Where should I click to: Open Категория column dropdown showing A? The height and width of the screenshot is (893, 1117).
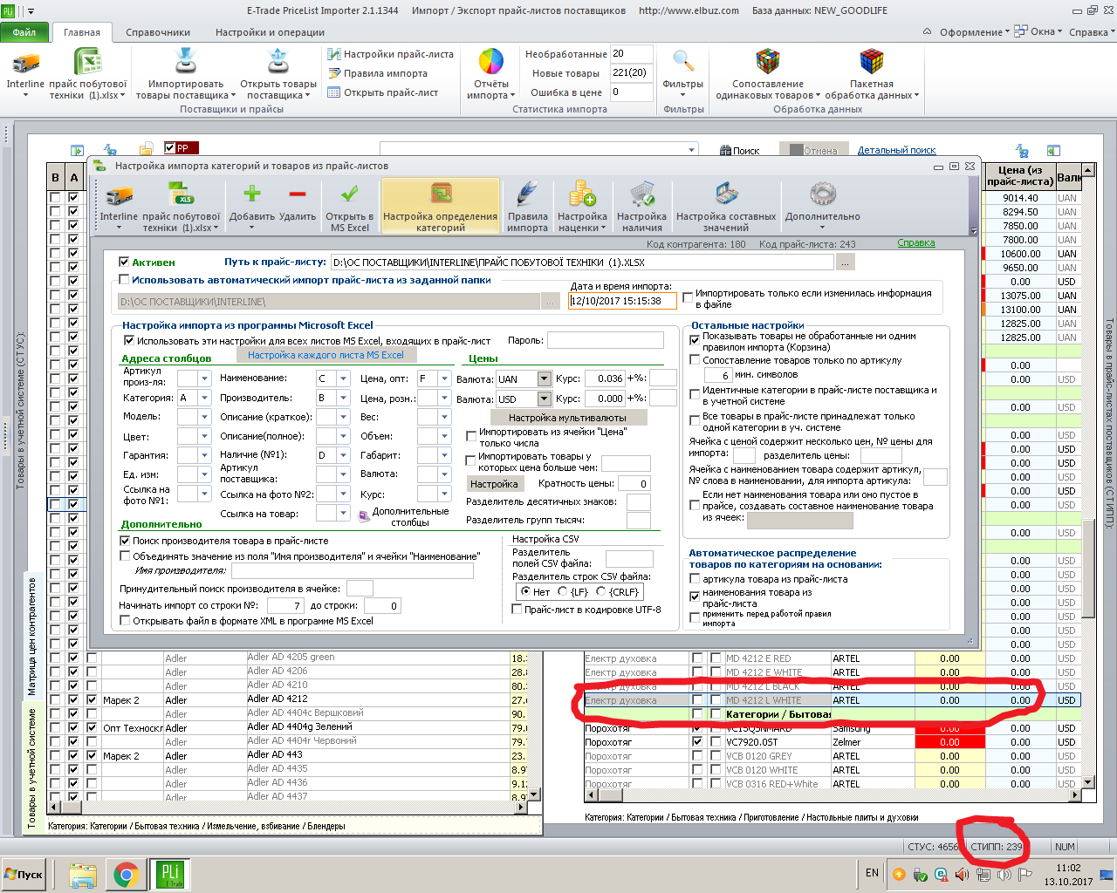click(205, 398)
